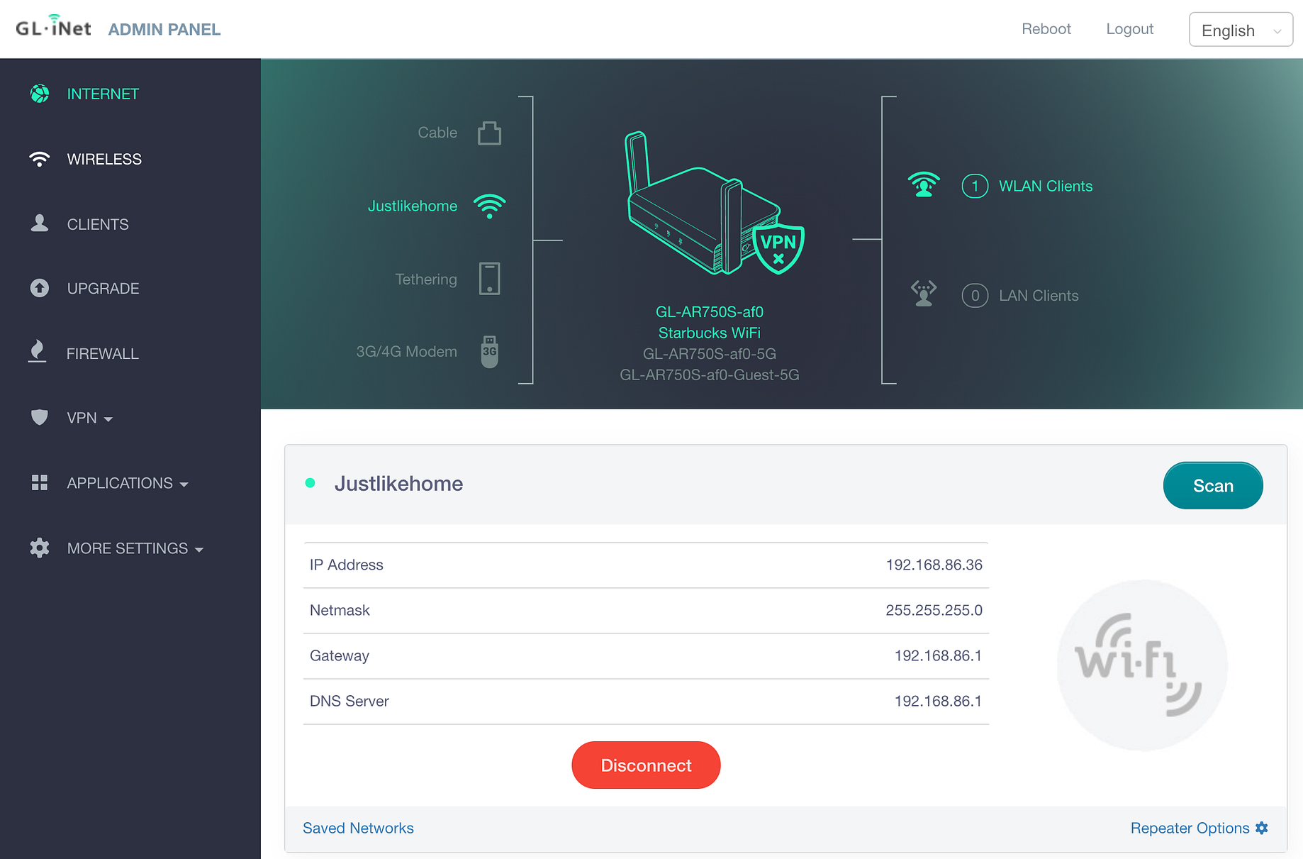The image size is (1303, 859).
Task: Select the 3G/4G Modem label
Action: [406, 352]
